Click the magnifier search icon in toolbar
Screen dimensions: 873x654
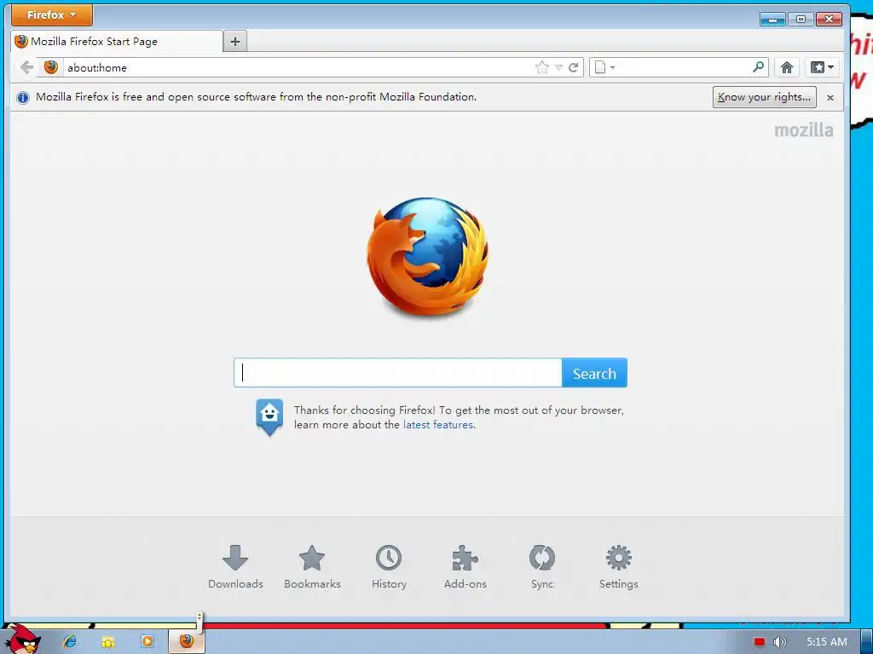pos(758,67)
